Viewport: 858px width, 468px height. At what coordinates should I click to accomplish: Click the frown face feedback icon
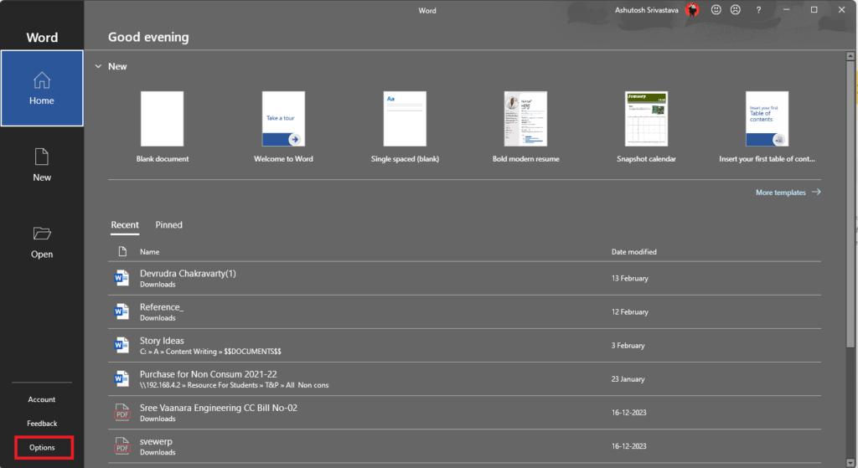[736, 10]
